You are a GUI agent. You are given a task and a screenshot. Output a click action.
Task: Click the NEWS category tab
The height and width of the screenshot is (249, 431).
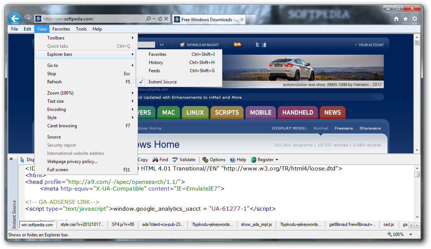click(x=332, y=112)
